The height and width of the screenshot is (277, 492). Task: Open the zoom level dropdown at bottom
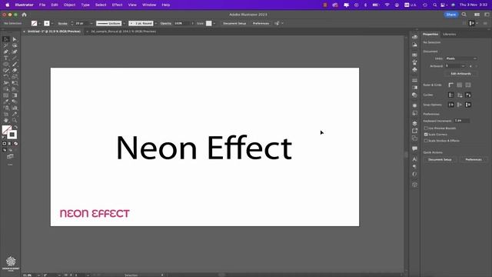coord(38,275)
